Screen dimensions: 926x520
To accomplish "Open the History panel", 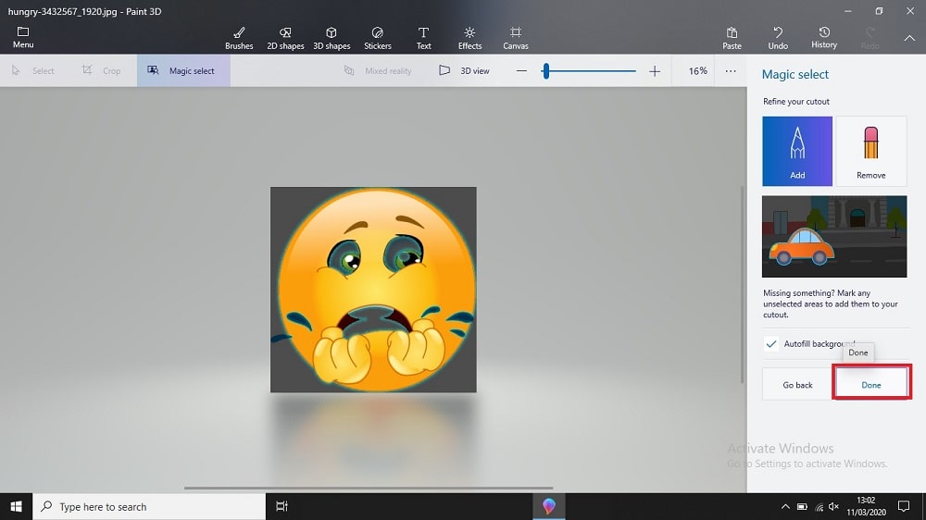I will 824,38.
